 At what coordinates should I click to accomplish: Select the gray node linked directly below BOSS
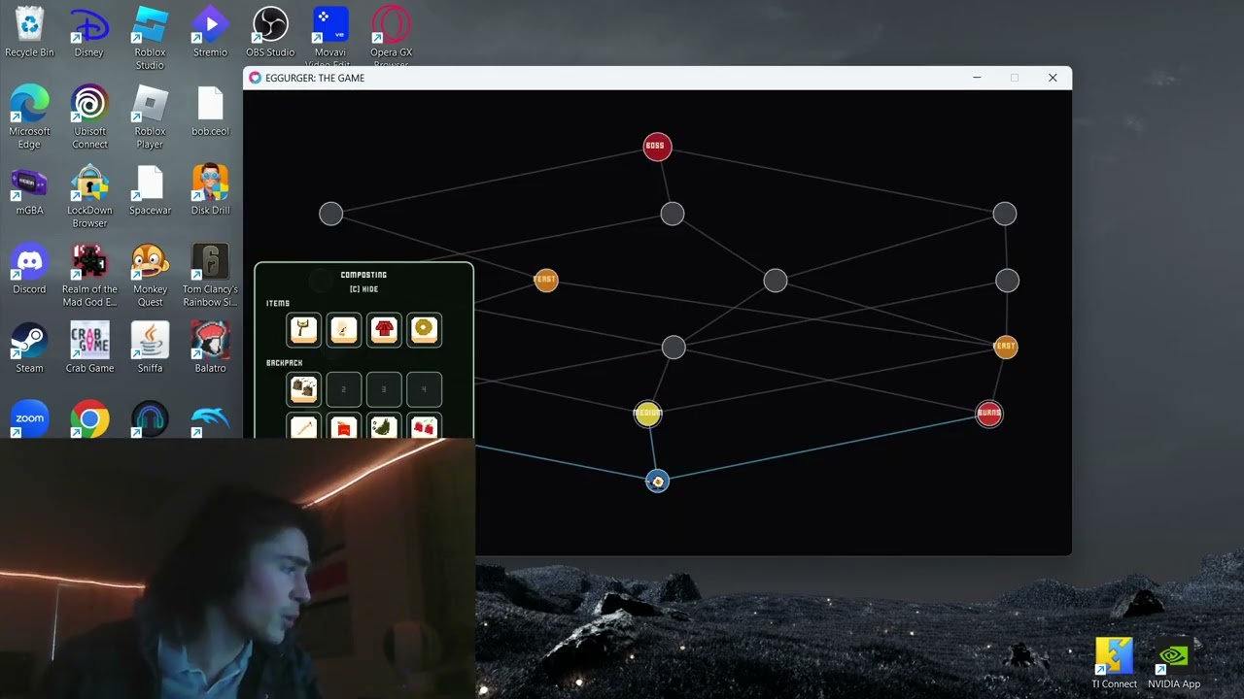[x=673, y=214]
